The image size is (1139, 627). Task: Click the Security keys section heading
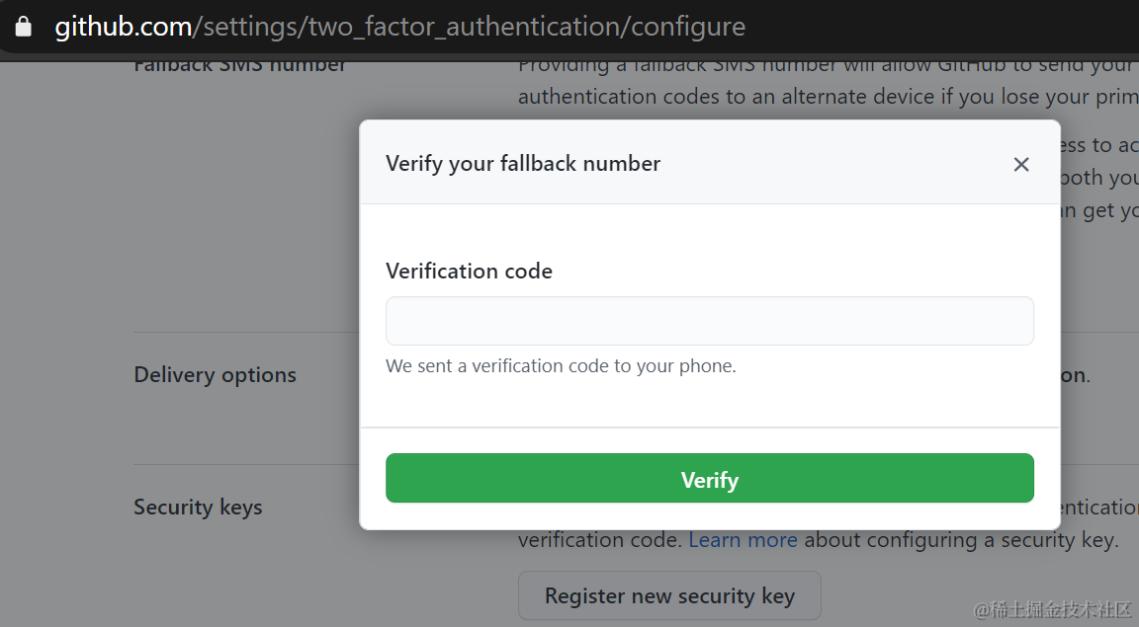tap(198, 508)
